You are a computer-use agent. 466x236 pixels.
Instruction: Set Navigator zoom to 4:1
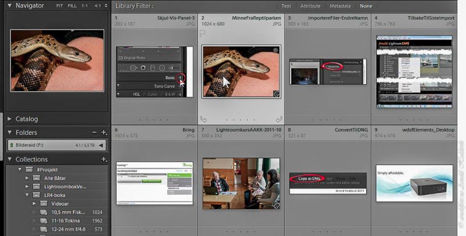(x=97, y=6)
